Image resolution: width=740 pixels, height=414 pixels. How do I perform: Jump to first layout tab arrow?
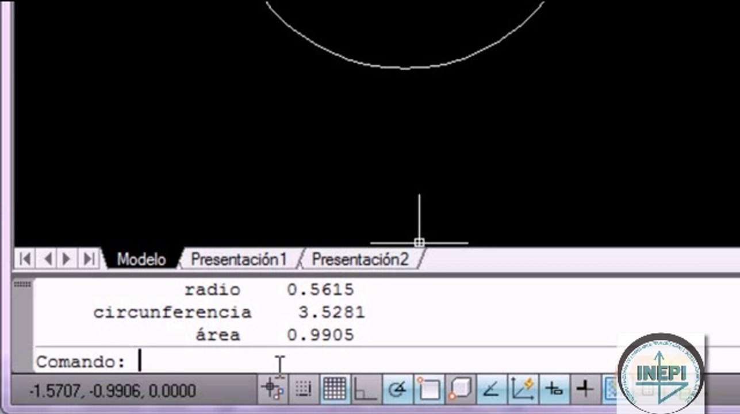point(25,259)
